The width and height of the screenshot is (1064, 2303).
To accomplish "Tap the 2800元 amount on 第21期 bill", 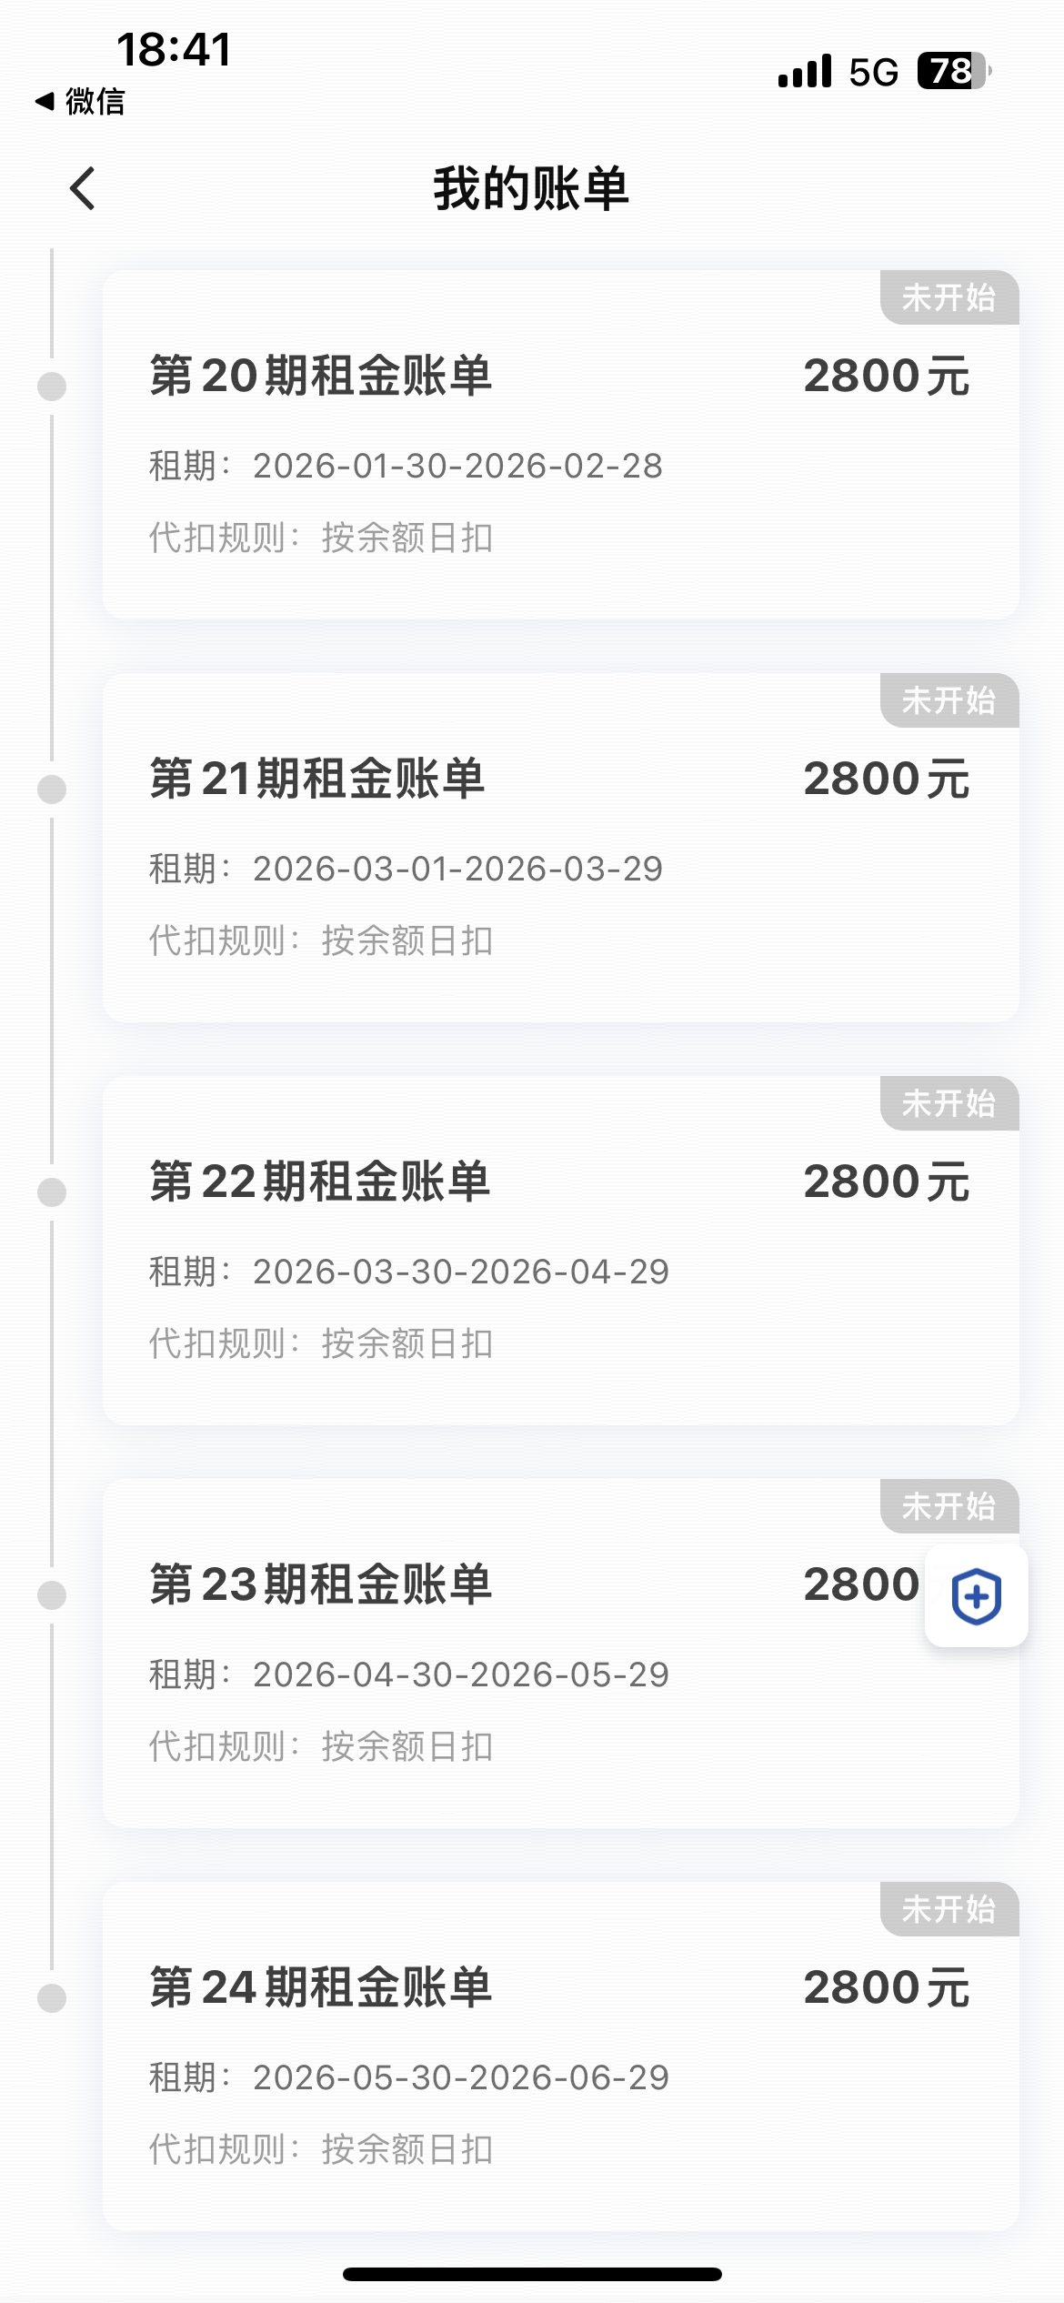I will click(886, 779).
